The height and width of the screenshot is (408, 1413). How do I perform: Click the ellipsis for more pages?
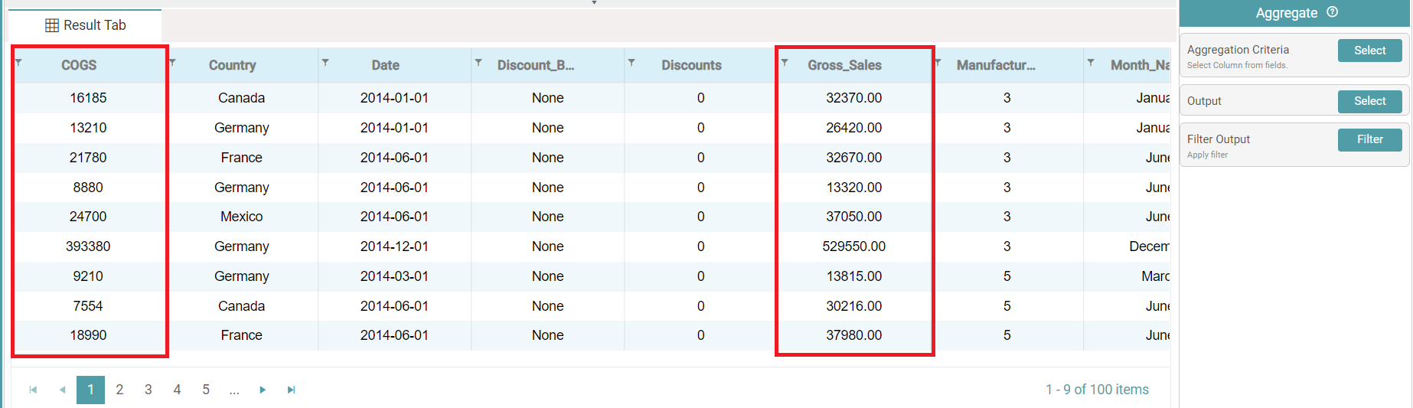(234, 390)
